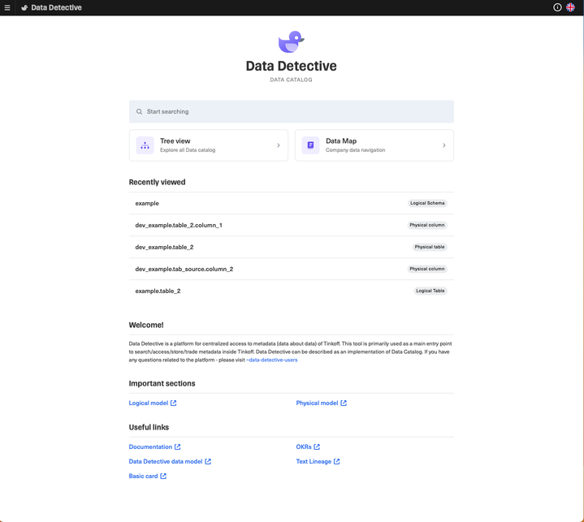
Task: Open the OKRs link
Action: coord(304,447)
